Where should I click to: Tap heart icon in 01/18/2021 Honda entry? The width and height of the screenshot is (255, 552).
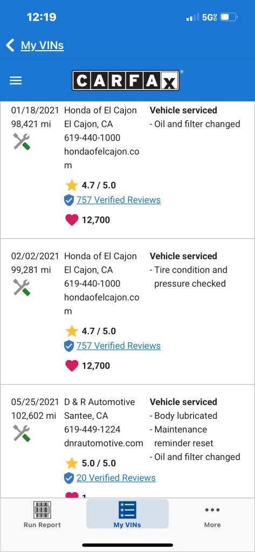pos(72,220)
